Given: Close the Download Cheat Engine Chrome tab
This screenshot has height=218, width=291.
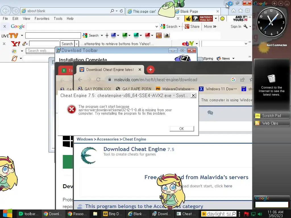Looking at the screenshot, I should [140, 70].
